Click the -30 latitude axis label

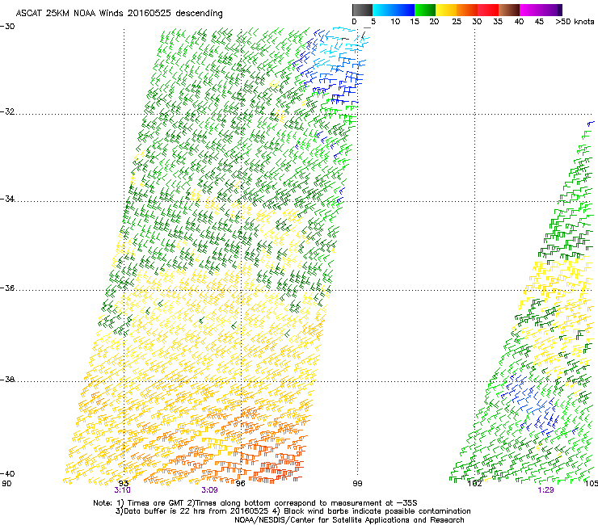pyautogui.click(x=7, y=27)
